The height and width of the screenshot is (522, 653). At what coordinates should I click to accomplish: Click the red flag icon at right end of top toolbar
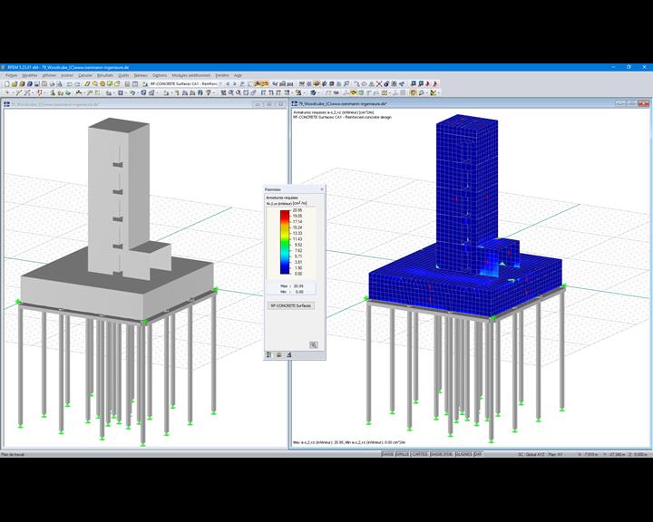434,83
